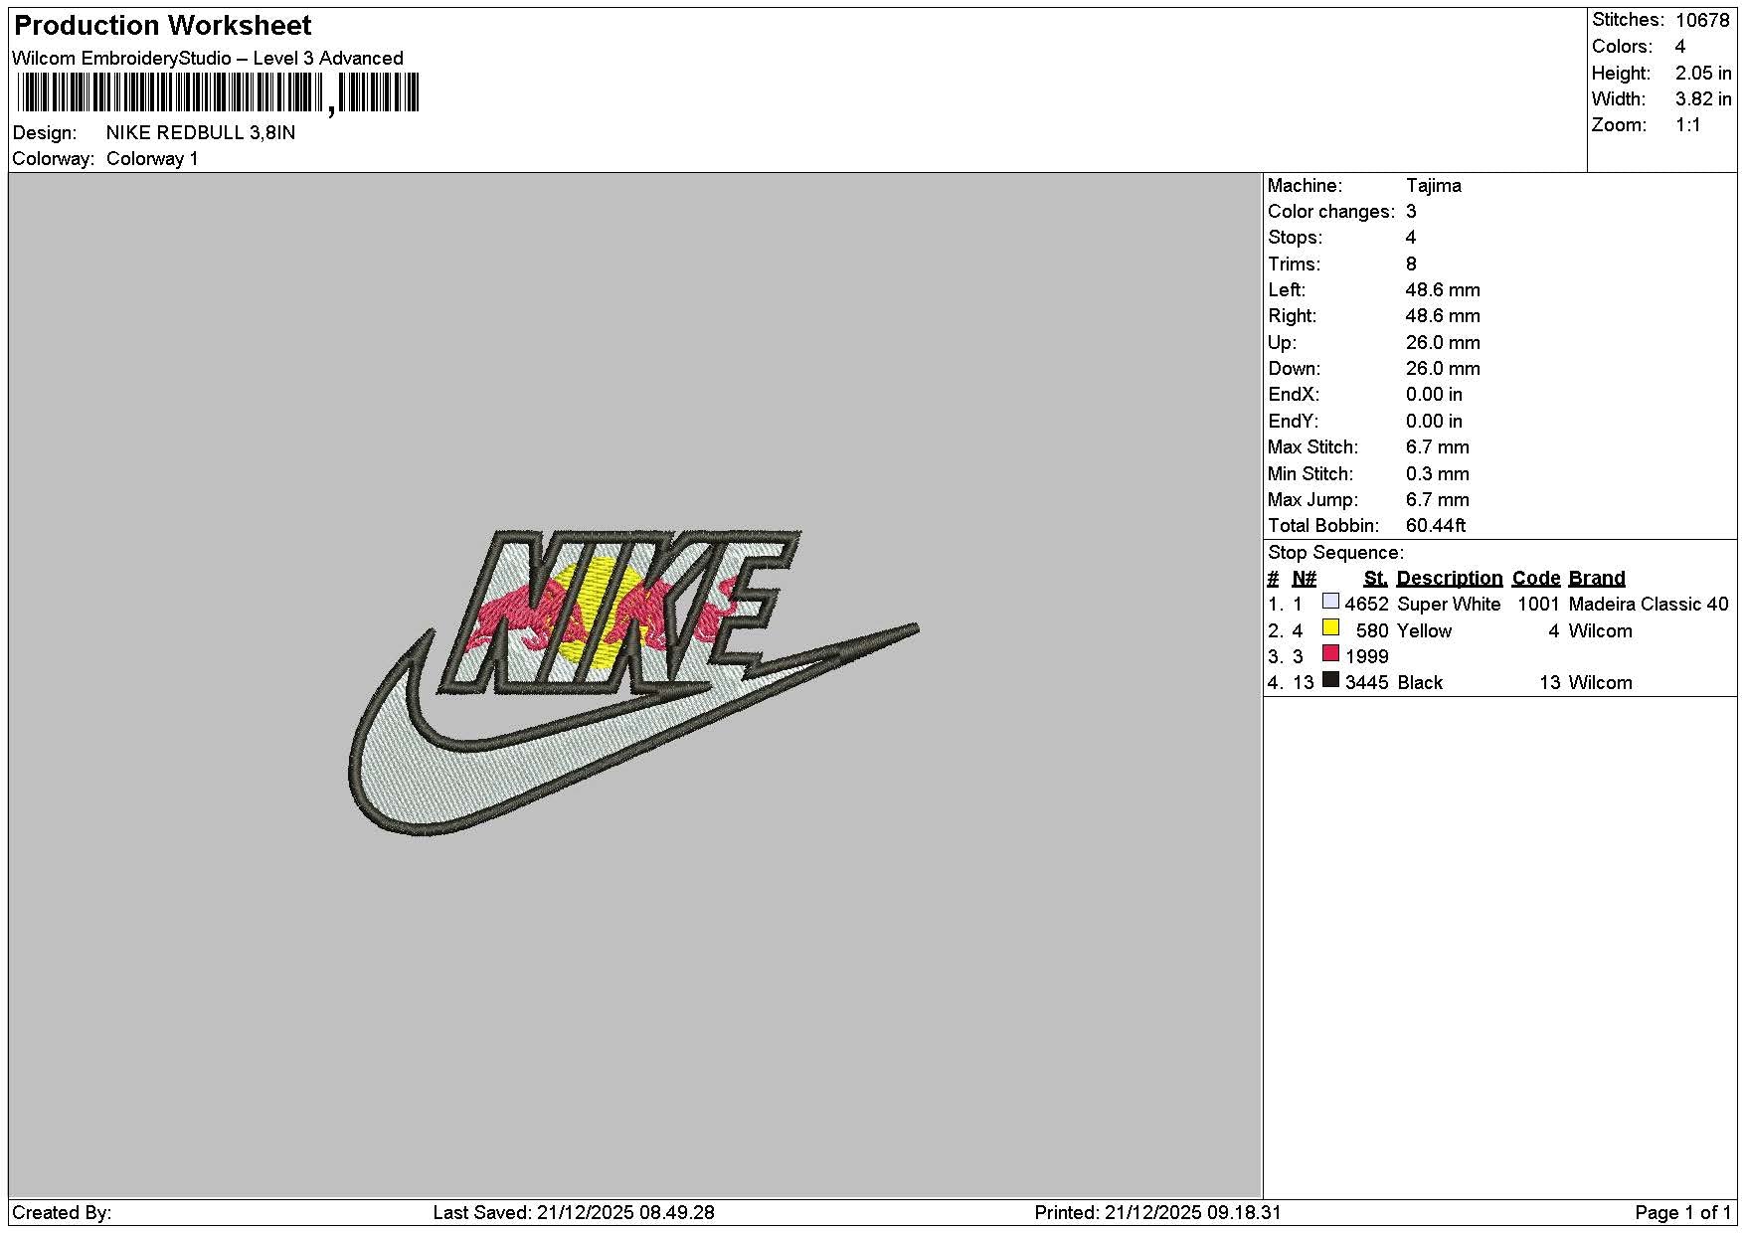Click the St. column header
Screen dimensions: 1745x1233
pos(1375,578)
